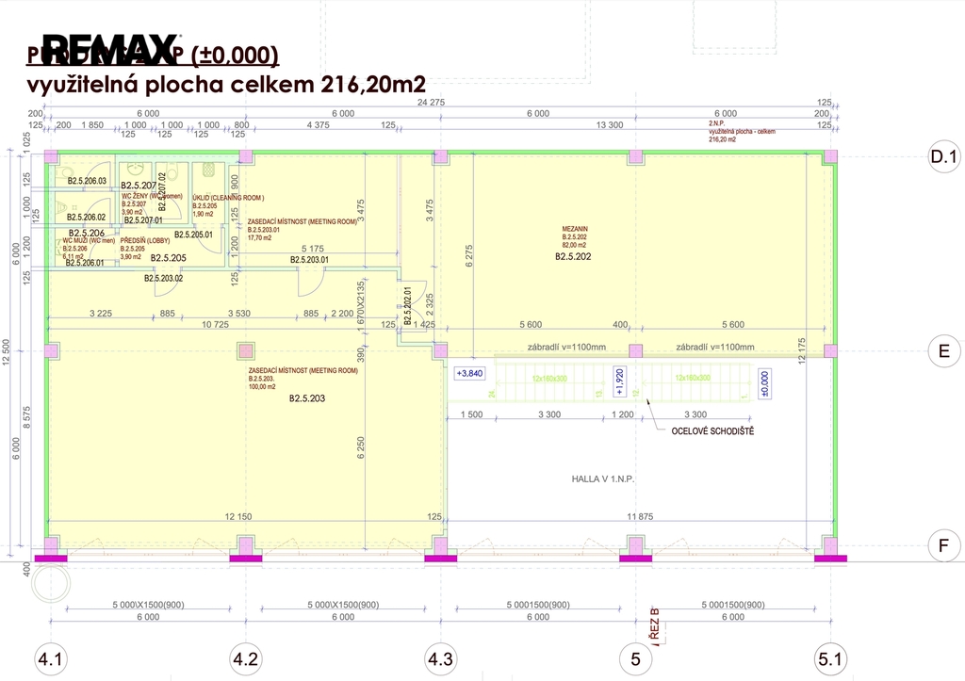Click row axis marker F

943,544
